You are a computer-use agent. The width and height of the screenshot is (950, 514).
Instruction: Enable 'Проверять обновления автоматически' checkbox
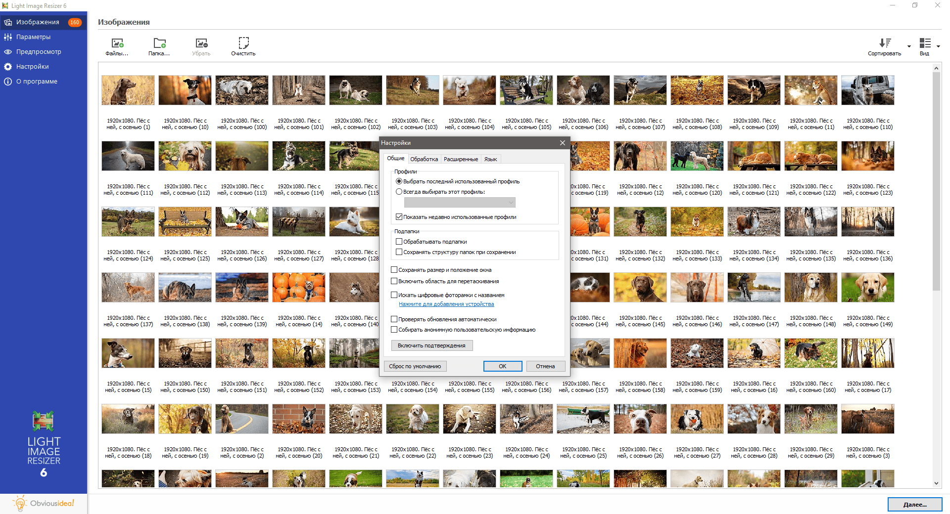pos(394,319)
